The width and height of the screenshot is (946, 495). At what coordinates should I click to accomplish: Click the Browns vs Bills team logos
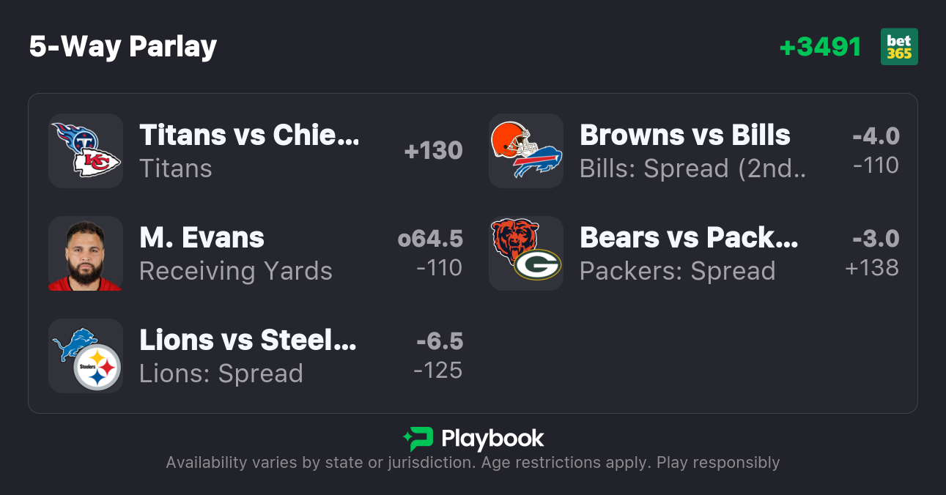click(526, 151)
